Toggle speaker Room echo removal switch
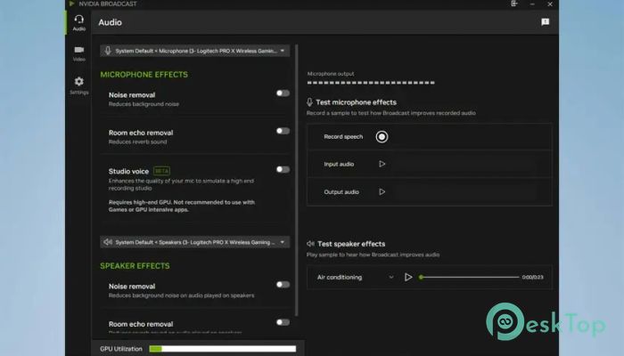624x356 pixels. tap(283, 322)
